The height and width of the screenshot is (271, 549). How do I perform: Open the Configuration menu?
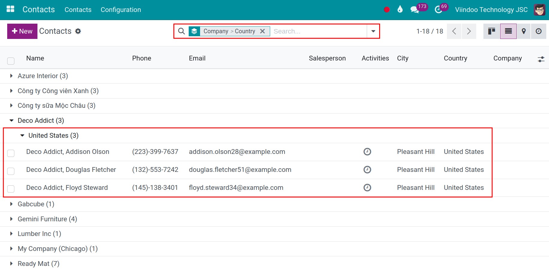(x=121, y=10)
